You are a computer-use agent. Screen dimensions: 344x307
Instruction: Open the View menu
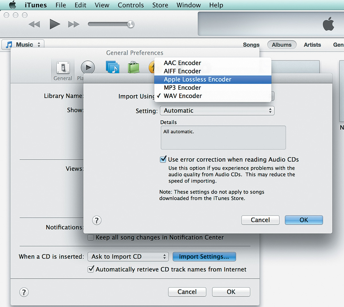[x=102, y=5]
